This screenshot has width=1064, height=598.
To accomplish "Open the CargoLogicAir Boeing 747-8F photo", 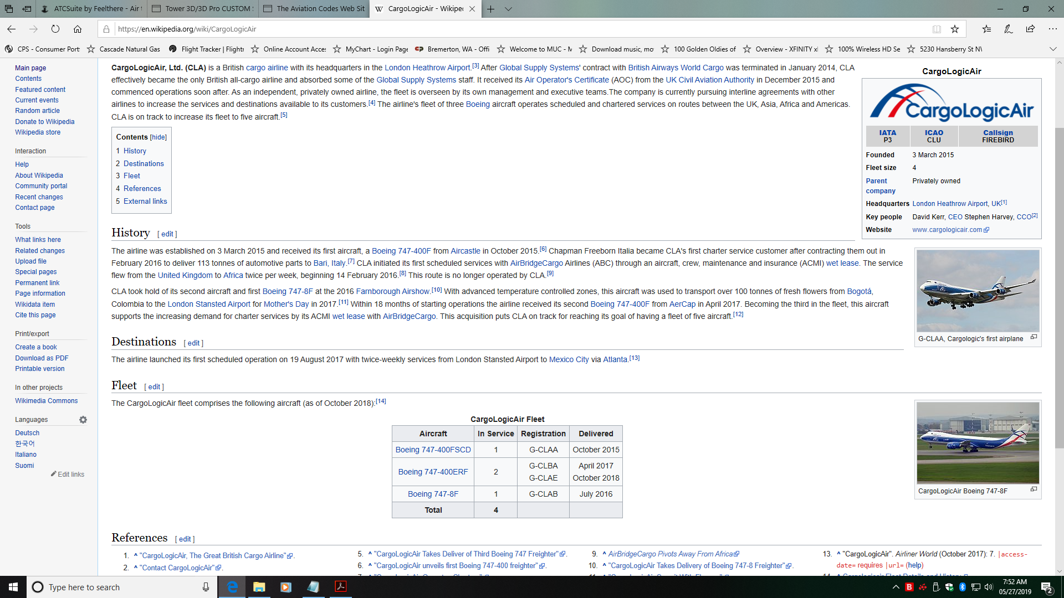I will click(x=978, y=443).
